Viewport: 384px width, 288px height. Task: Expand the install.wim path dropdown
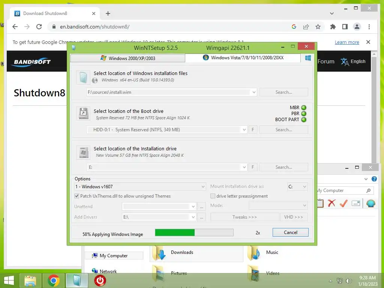pyautogui.click(x=254, y=92)
